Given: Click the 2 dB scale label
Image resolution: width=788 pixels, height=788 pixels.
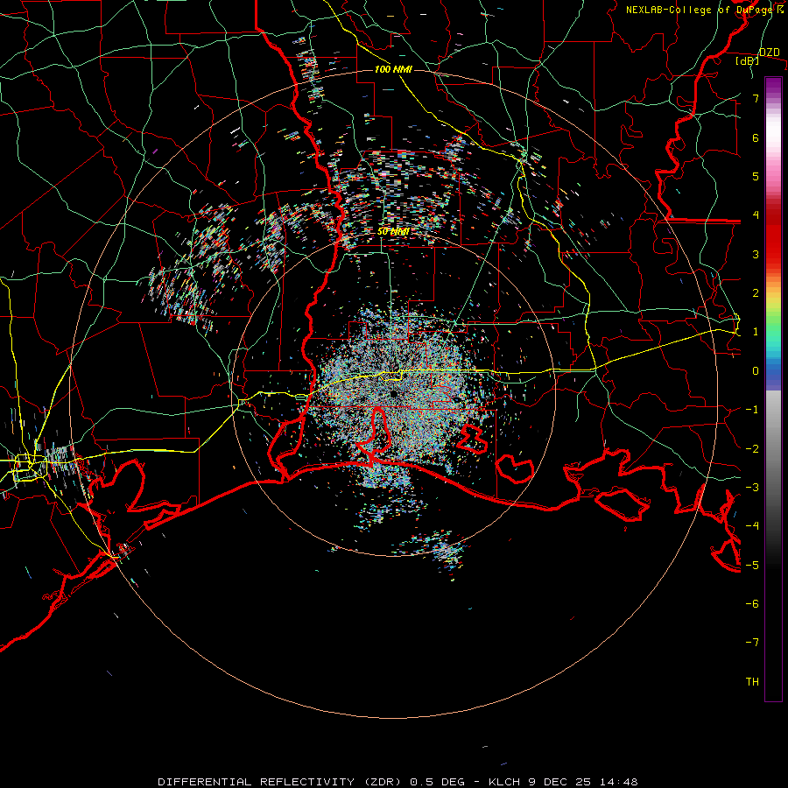Looking at the screenshot, I should [x=756, y=293].
